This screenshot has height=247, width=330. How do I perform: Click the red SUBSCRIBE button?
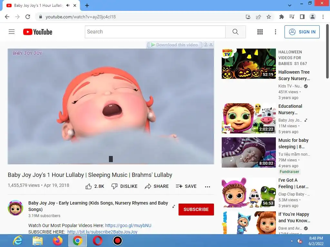[196, 209]
